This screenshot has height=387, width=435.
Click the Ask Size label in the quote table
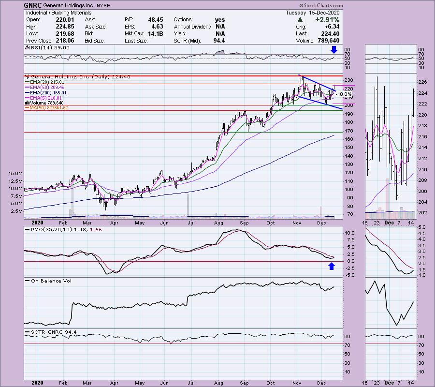96,27
